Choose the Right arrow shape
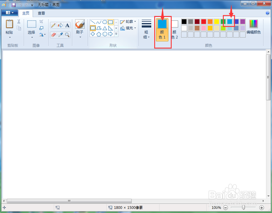272x213 pixels. 110,34
